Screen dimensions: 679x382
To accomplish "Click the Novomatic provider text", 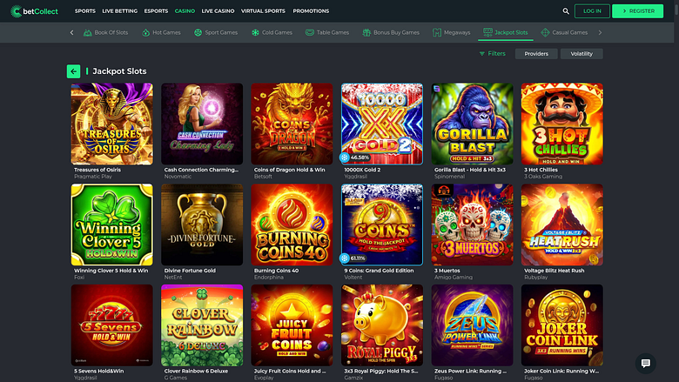I will 178,177.
